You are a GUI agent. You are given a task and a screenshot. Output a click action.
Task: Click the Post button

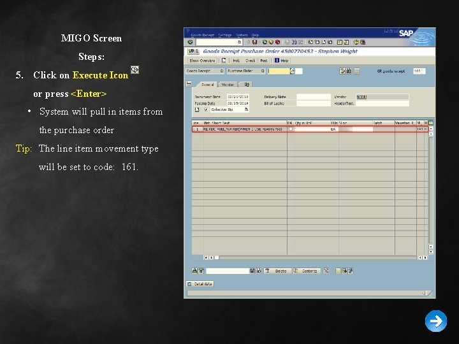264,61
